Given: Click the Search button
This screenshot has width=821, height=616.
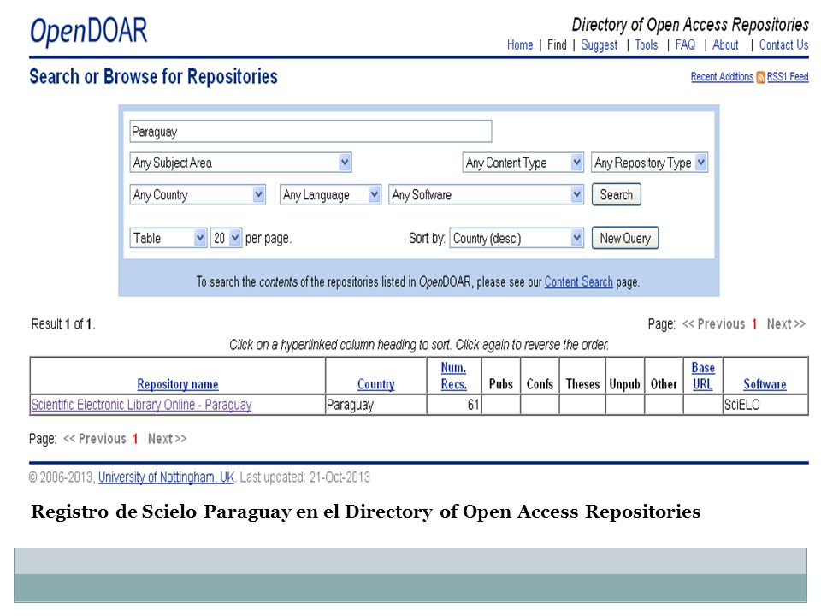Looking at the screenshot, I should pos(617,194).
